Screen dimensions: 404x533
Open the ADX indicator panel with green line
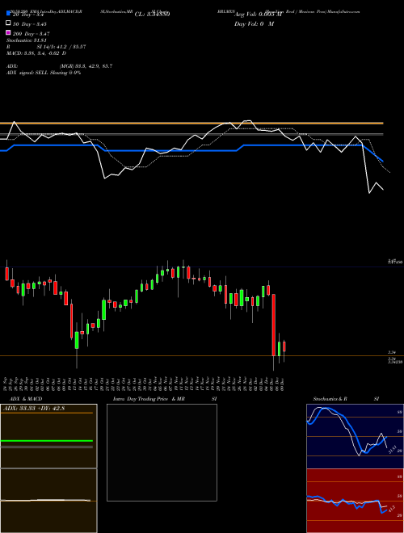tap(48, 436)
